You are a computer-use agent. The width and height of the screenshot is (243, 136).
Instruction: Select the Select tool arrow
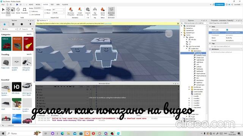pos(3,11)
